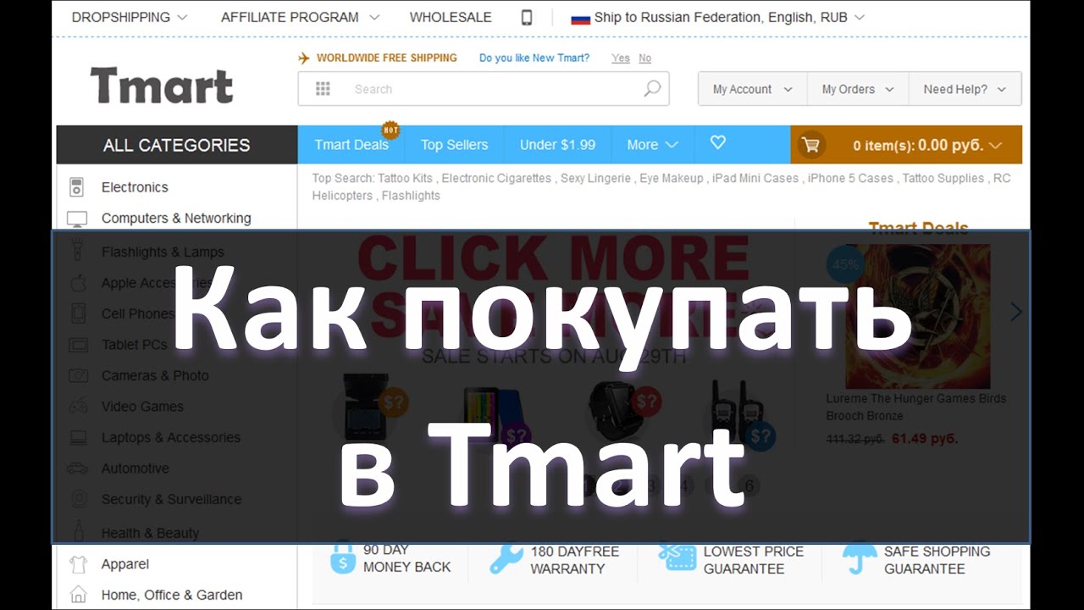Click the Apparel shirt icon
The image size is (1084, 610).
(x=78, y=564)
